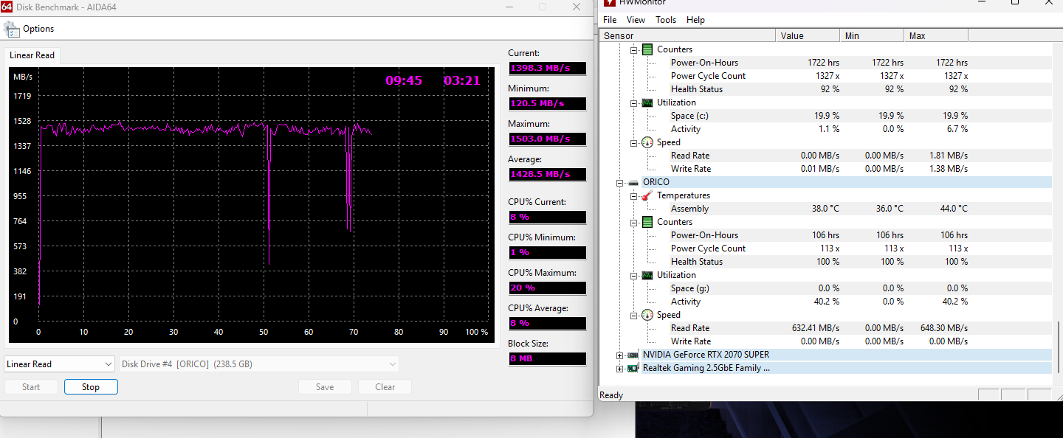The height and width of the screenshot is (438, 1063).
Task: Open the Disk Drive #4 ORICO dropdown
Action: click(258, 364)
